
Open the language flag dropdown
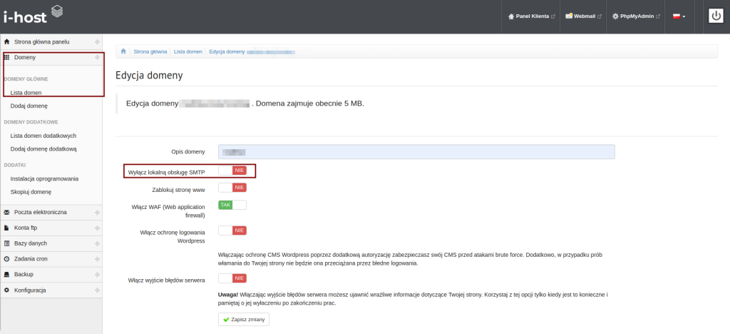[679, 16]
